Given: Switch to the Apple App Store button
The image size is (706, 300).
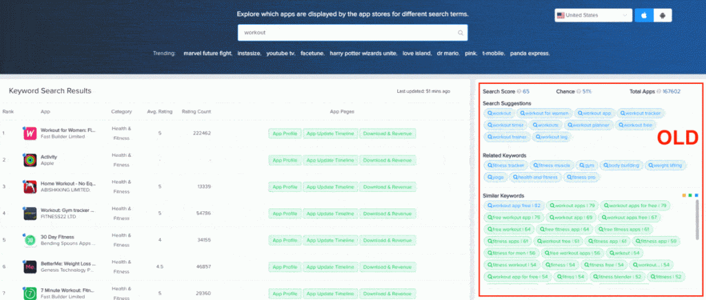Looking at the screenshot, I should pyautogui.click(x=644, y=15).
